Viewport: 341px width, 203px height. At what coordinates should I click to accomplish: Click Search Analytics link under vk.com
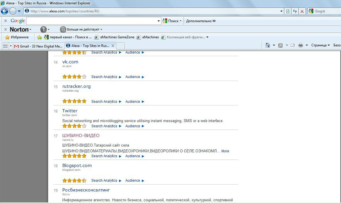click(x=104, y=77)
